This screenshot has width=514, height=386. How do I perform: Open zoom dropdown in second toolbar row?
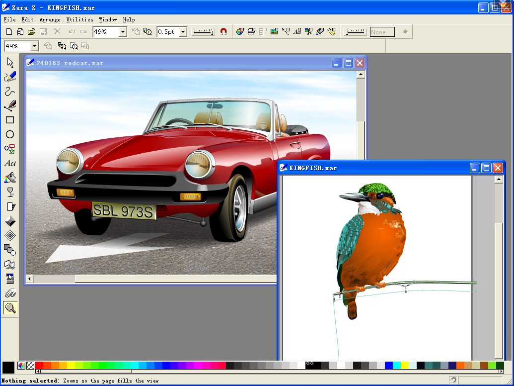click(x=34, y=46)
